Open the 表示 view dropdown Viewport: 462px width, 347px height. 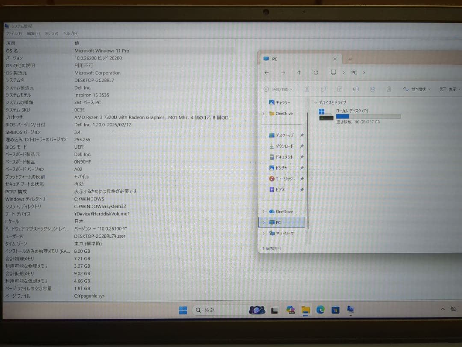coord(450,89)
